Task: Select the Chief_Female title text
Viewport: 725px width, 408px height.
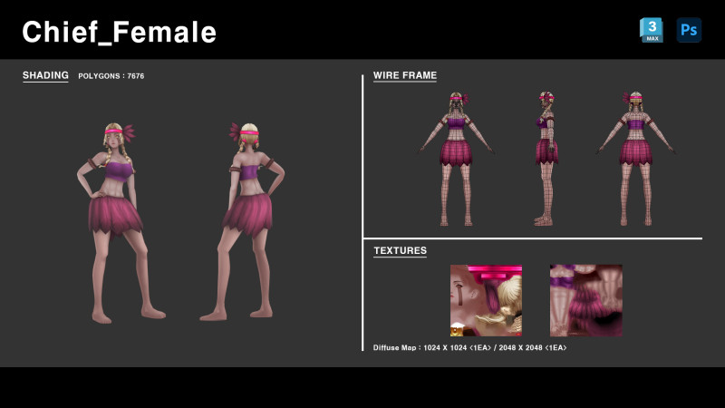Action: click(x=120, y=33)
